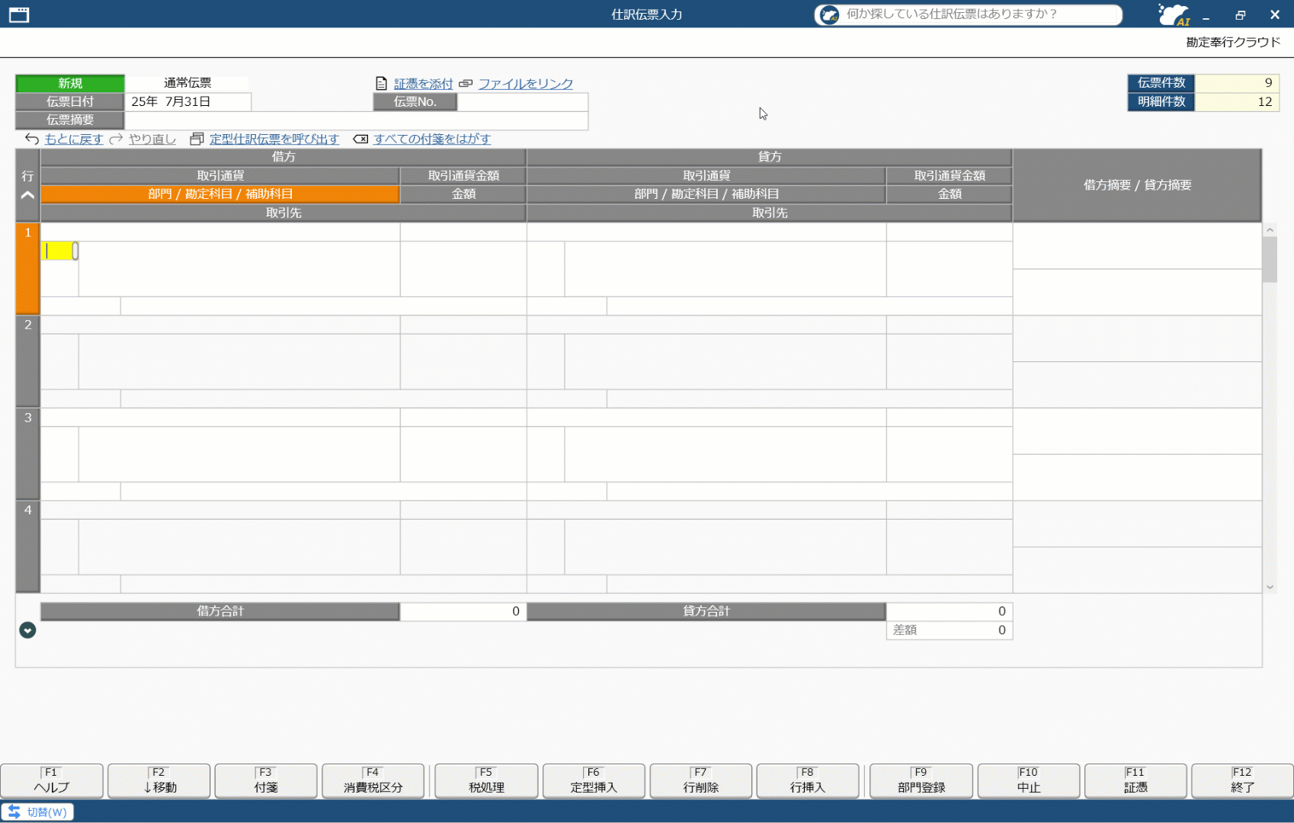Click the 伝票摘要 input field

pyautogui.click(x=356, y=120)
